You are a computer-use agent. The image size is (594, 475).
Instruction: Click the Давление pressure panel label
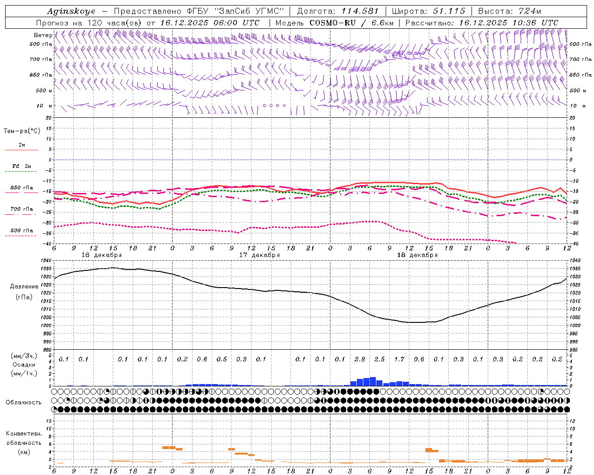24,287
